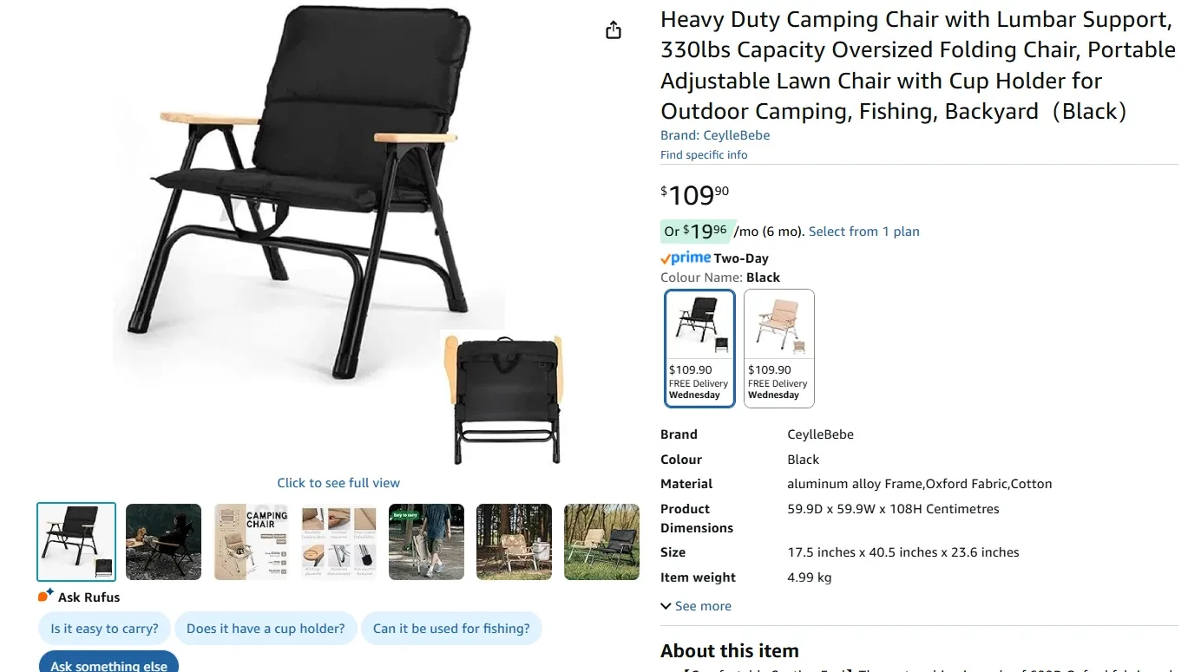
Task: Open the Find specific info link
Action: pyautogui.click(x=704, y=154)
